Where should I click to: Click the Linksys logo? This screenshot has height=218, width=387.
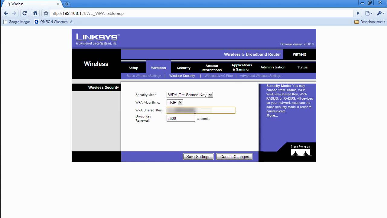coord(98,39)
